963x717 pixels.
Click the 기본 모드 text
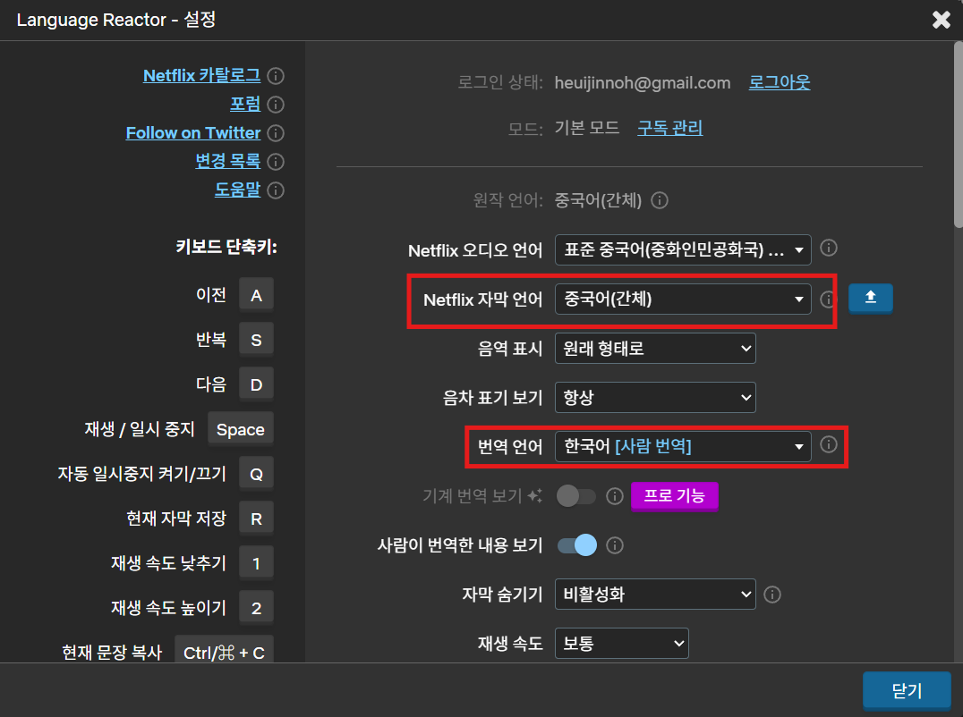tap(586, 128)
